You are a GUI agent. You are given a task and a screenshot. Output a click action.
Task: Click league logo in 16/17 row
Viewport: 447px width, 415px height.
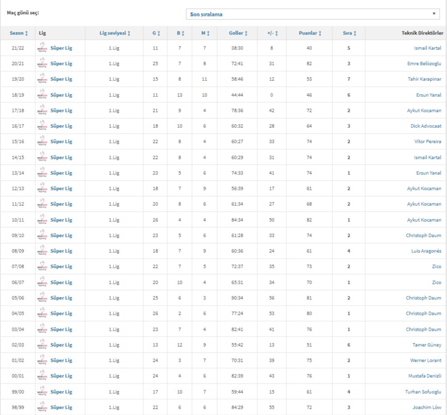point(42,126)
